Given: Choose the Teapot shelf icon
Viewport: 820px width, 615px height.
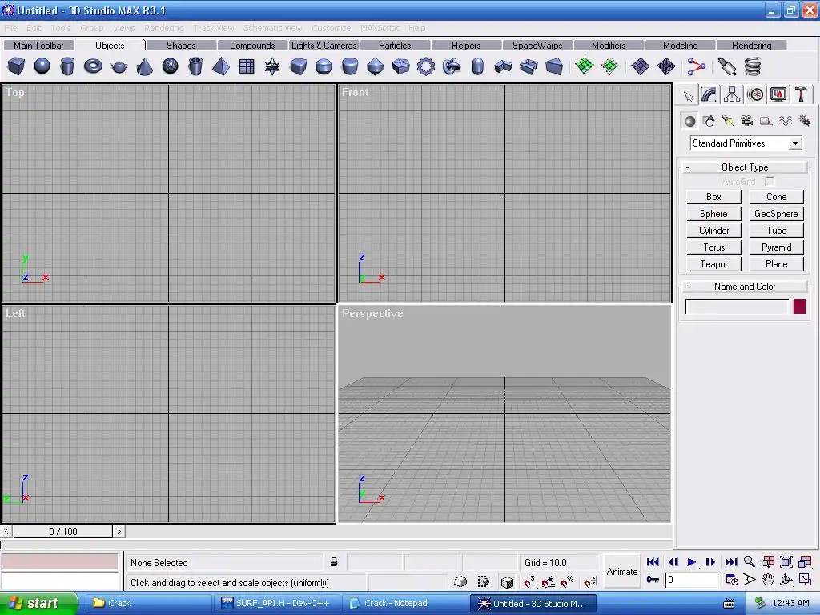Looking at the screenshot, I should coord(119,66).
